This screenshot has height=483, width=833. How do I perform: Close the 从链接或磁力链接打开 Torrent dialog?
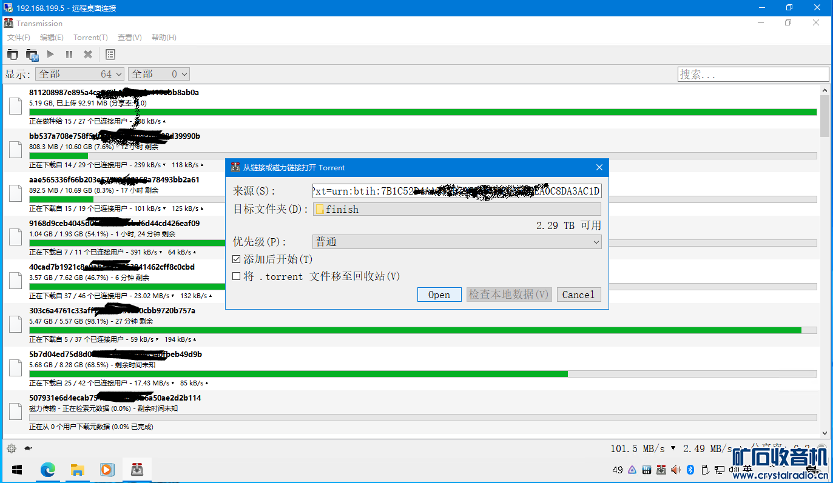click(599, 167)
